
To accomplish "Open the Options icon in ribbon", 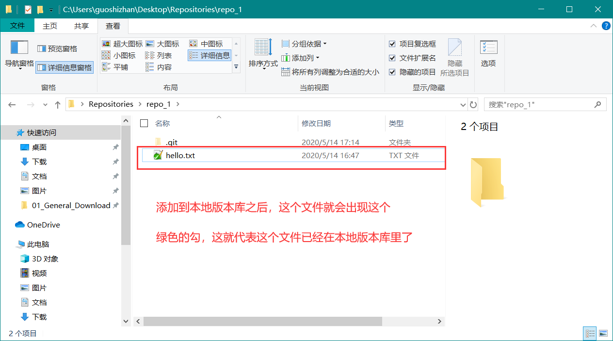I will coord(488,49).
